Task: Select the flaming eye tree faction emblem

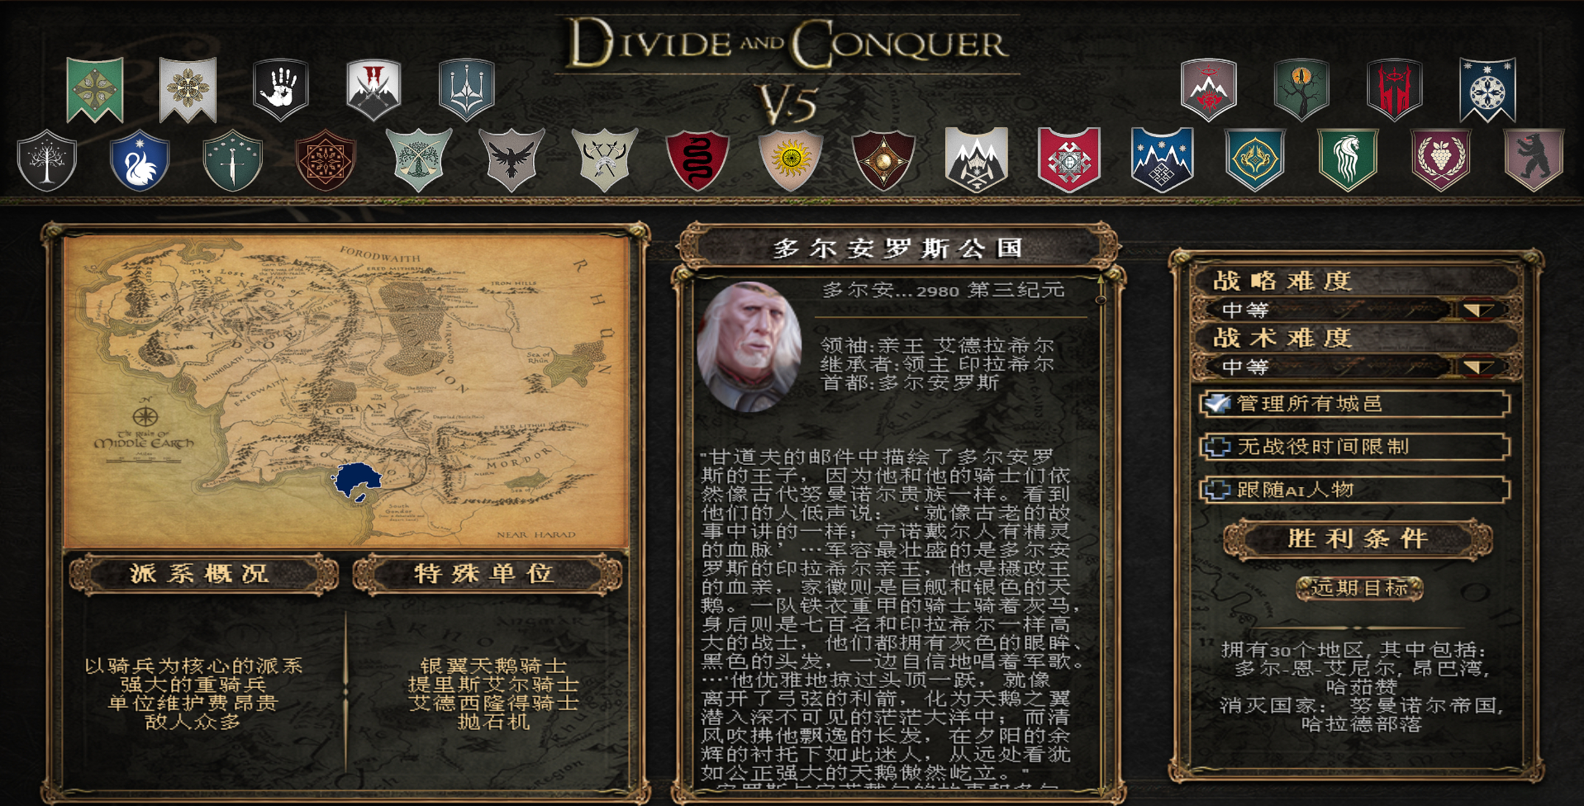Action: click(x=1301, y=89)
